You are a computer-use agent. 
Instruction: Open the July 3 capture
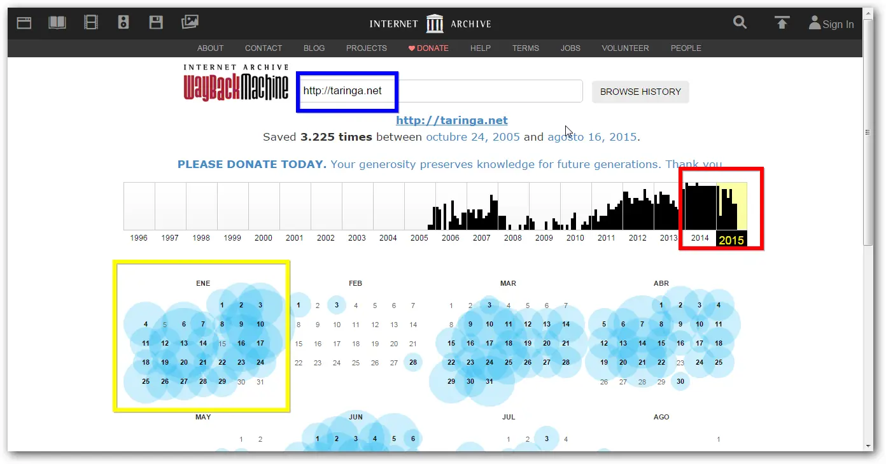coord(547,439)
